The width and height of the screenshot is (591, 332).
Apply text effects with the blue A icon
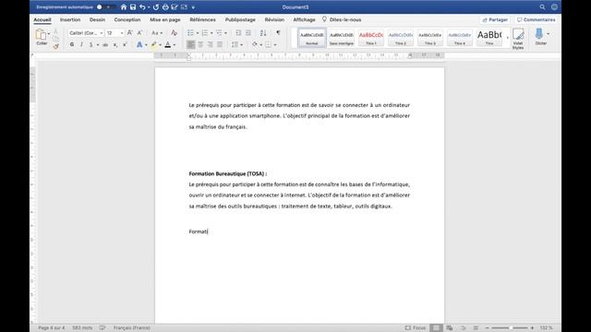click(139, 45)
